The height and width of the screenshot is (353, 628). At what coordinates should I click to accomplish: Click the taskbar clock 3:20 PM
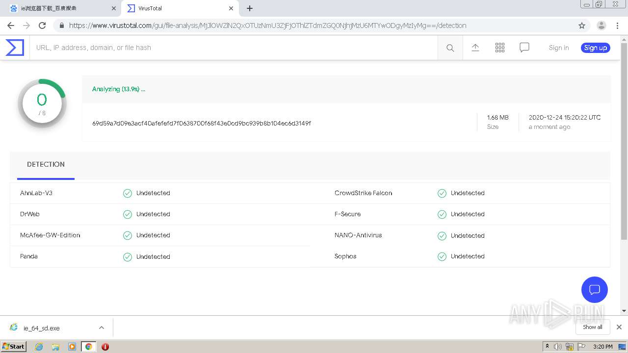[x=602, y=347]
